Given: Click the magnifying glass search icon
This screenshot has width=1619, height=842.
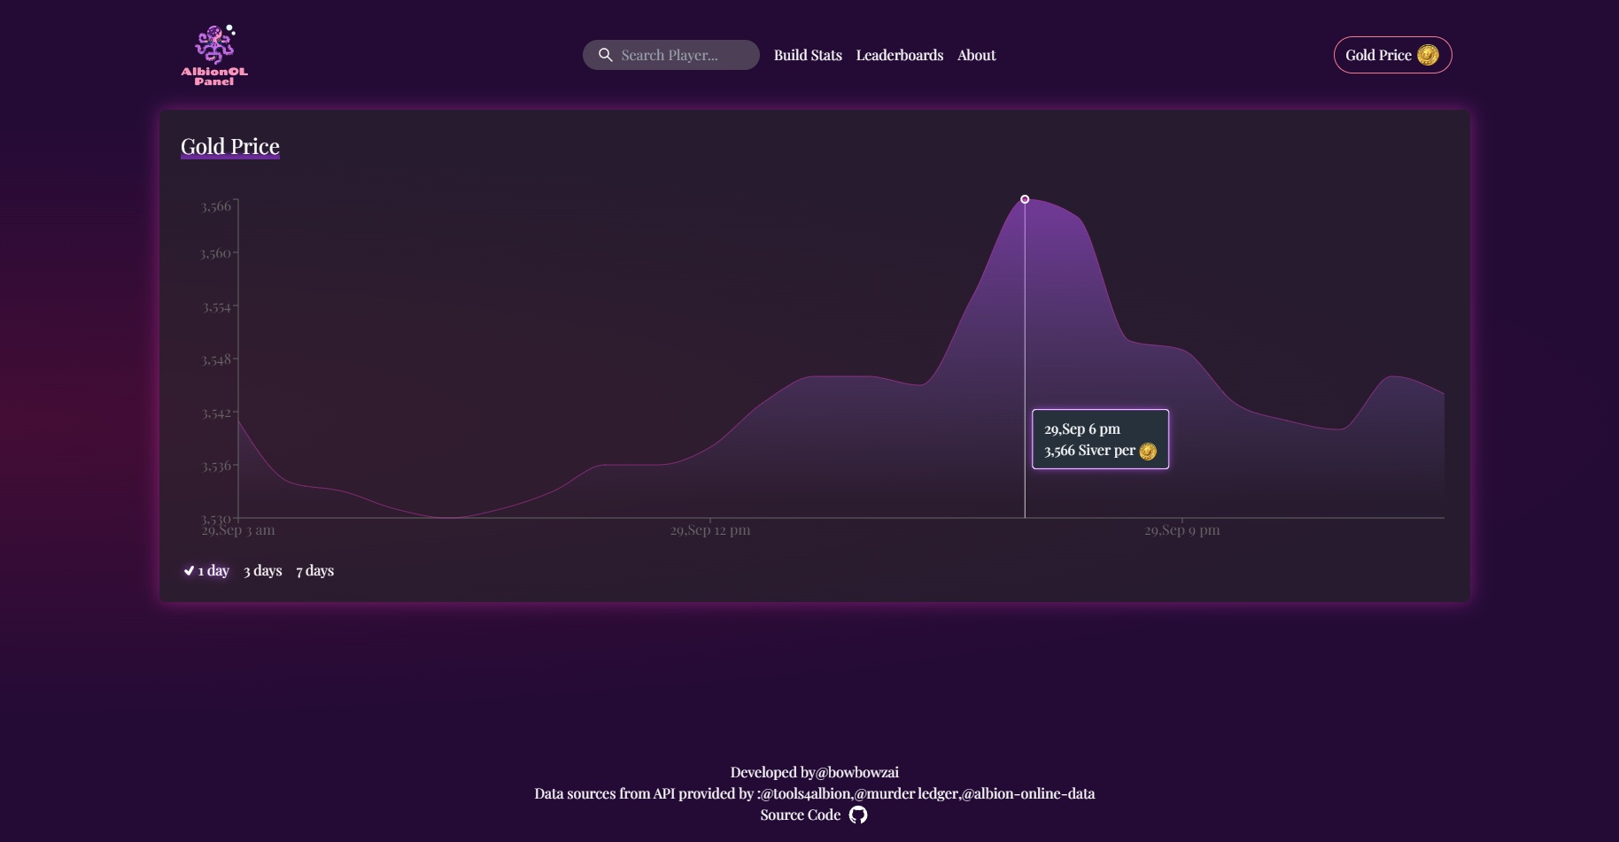Looking at the screenshot, I should pyautogui.click(x=605, y=54).
